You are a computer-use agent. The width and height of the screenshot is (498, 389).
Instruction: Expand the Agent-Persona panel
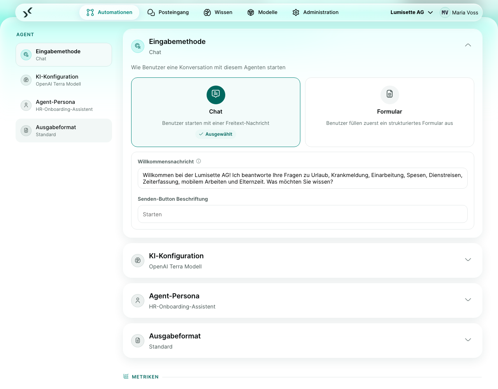(x=468, y=300)
